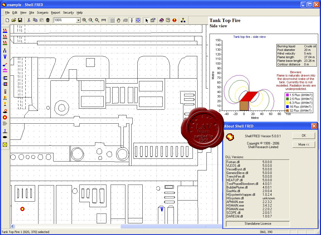Create a new file from toolbar
This screenshot has height=235, width=321.
[7, 20]
